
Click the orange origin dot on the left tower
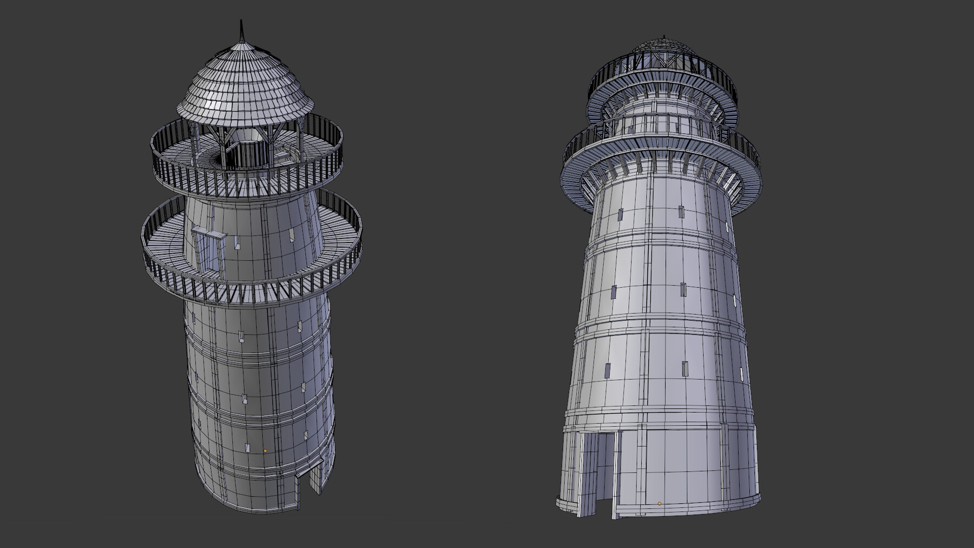point(264,450)
